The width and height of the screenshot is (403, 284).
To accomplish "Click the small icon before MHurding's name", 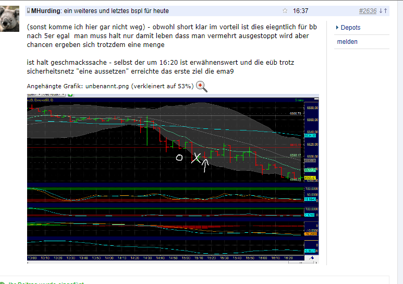I will (28, 10).
